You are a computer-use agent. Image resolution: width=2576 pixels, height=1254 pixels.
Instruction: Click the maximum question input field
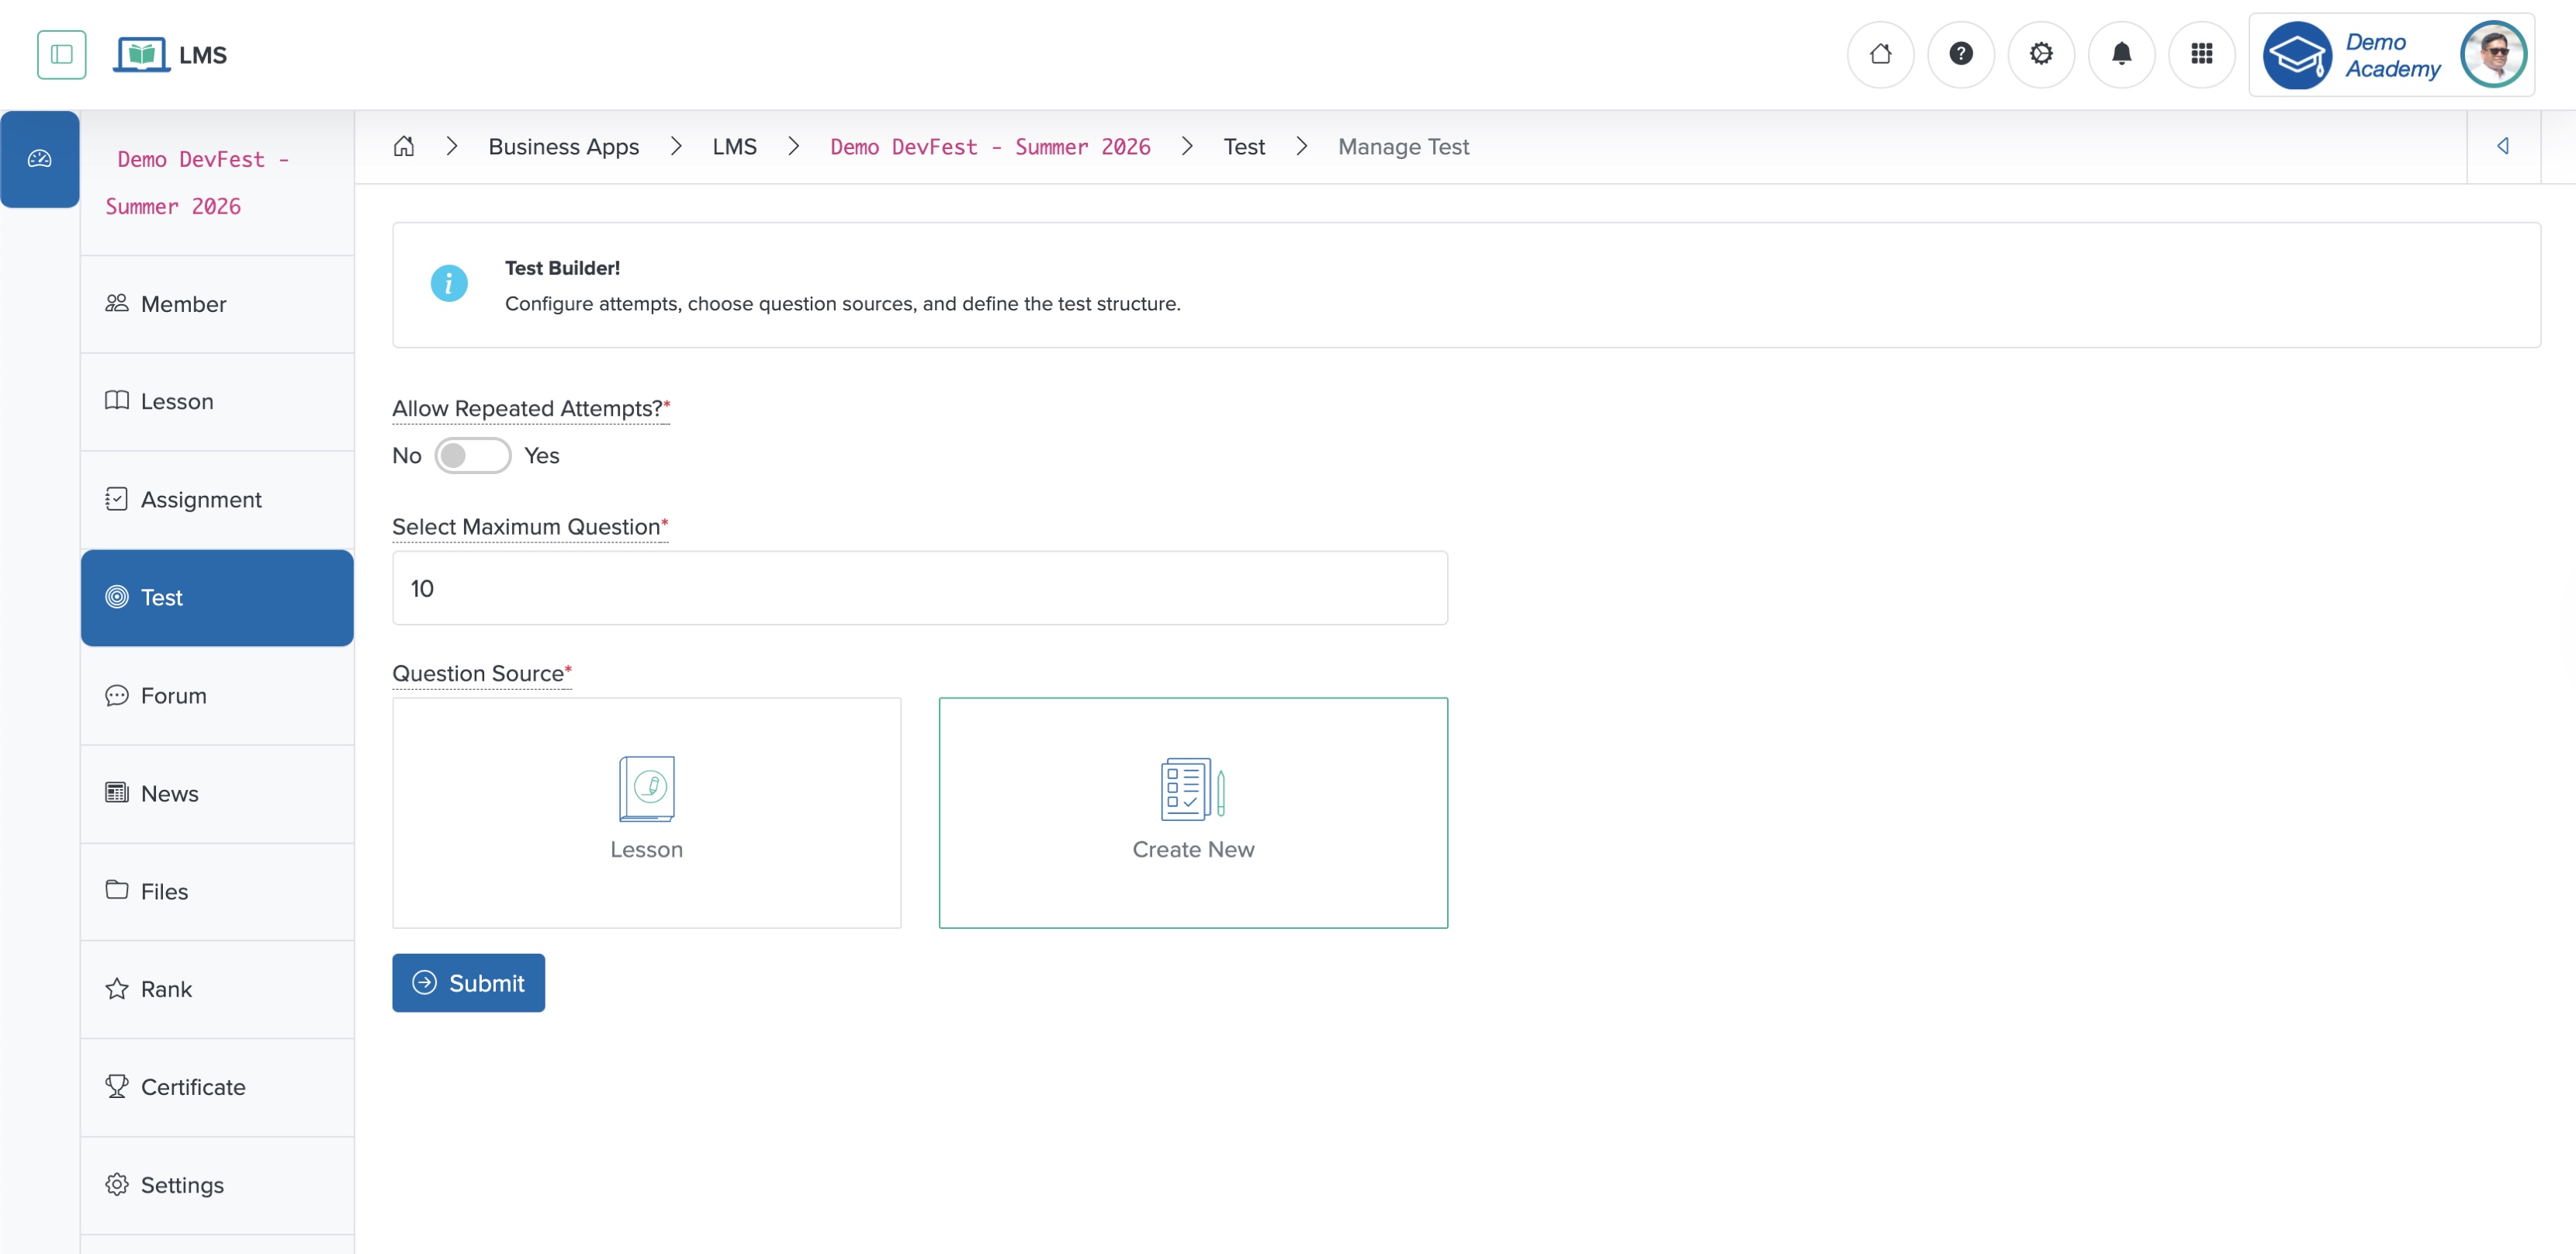(919, 588)
